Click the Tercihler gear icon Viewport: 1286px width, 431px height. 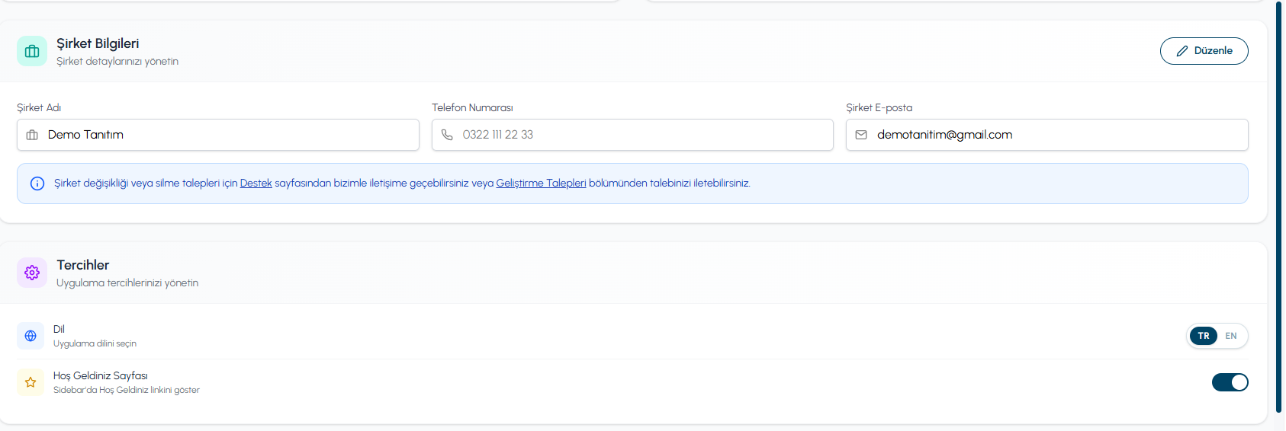coord(32,273)
